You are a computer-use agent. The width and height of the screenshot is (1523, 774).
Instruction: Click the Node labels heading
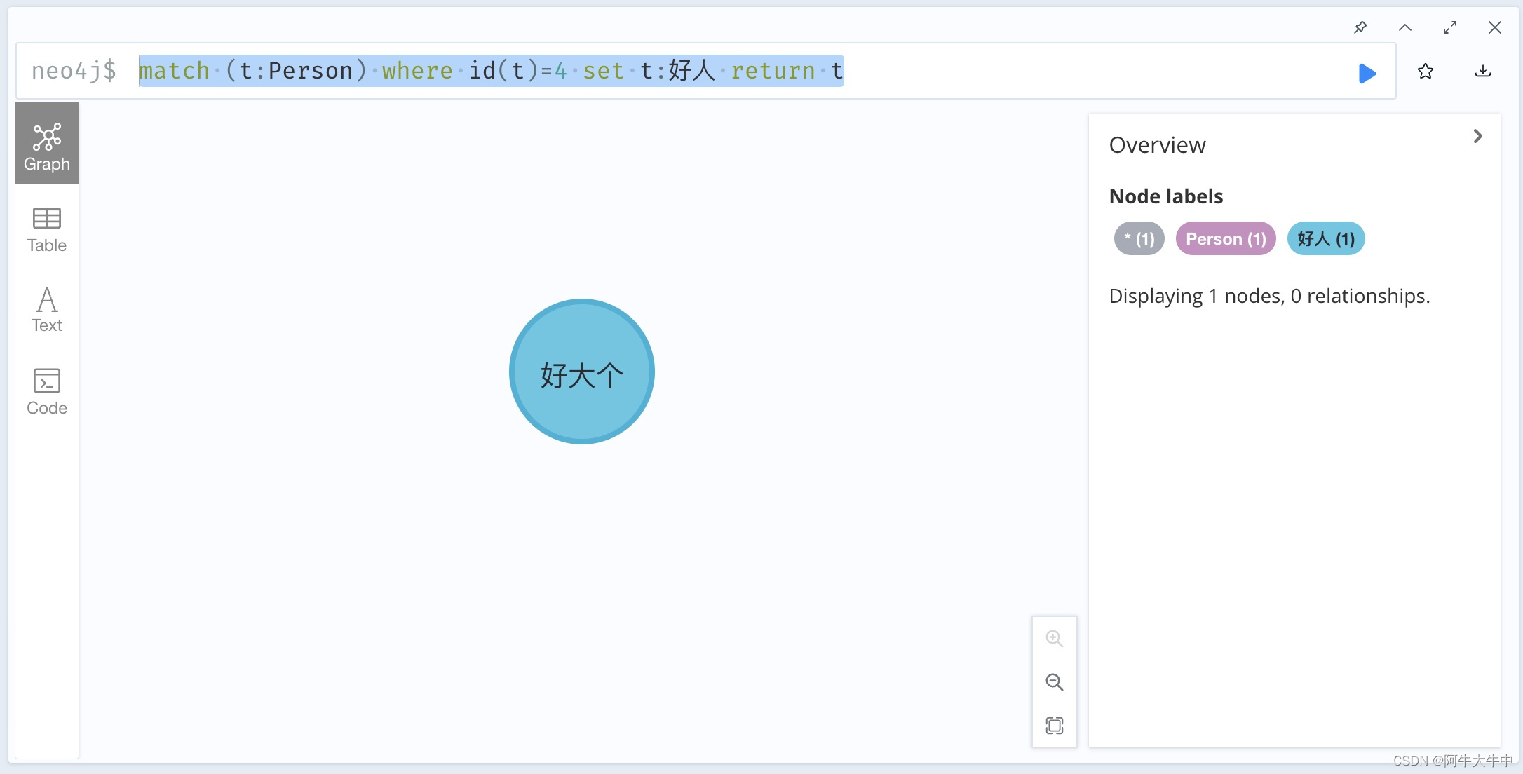point(1165,196)
